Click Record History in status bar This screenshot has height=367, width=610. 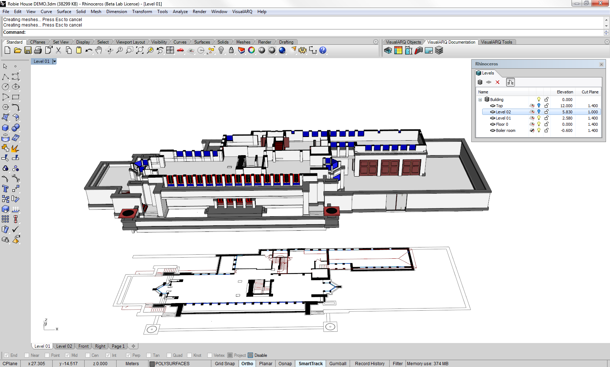[370, 364]
